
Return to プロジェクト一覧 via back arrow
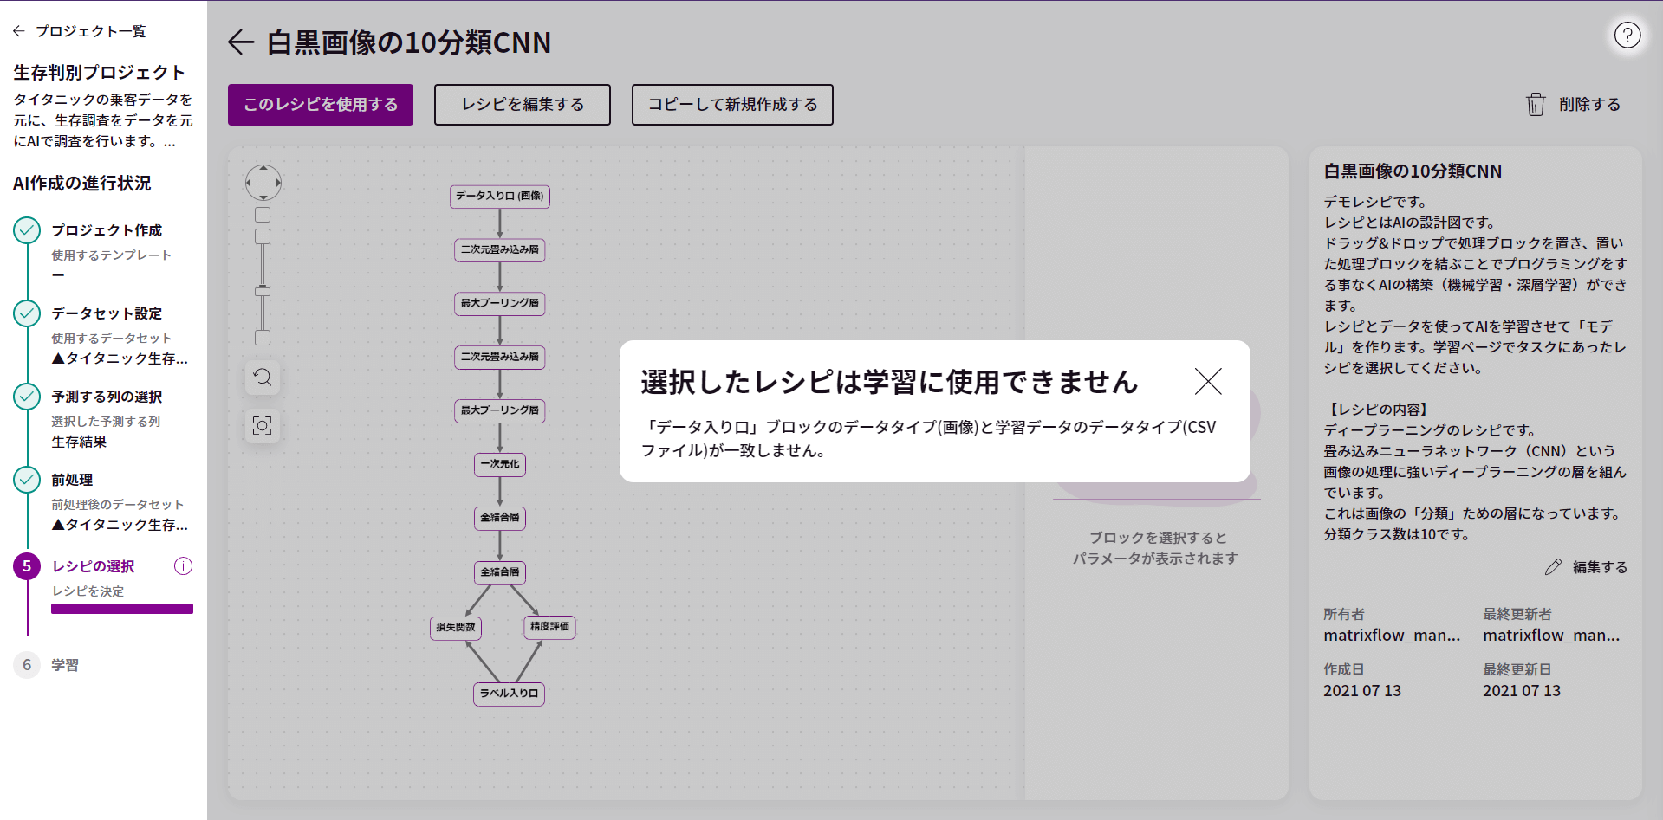pyautogui.click(x=19, y=31)
